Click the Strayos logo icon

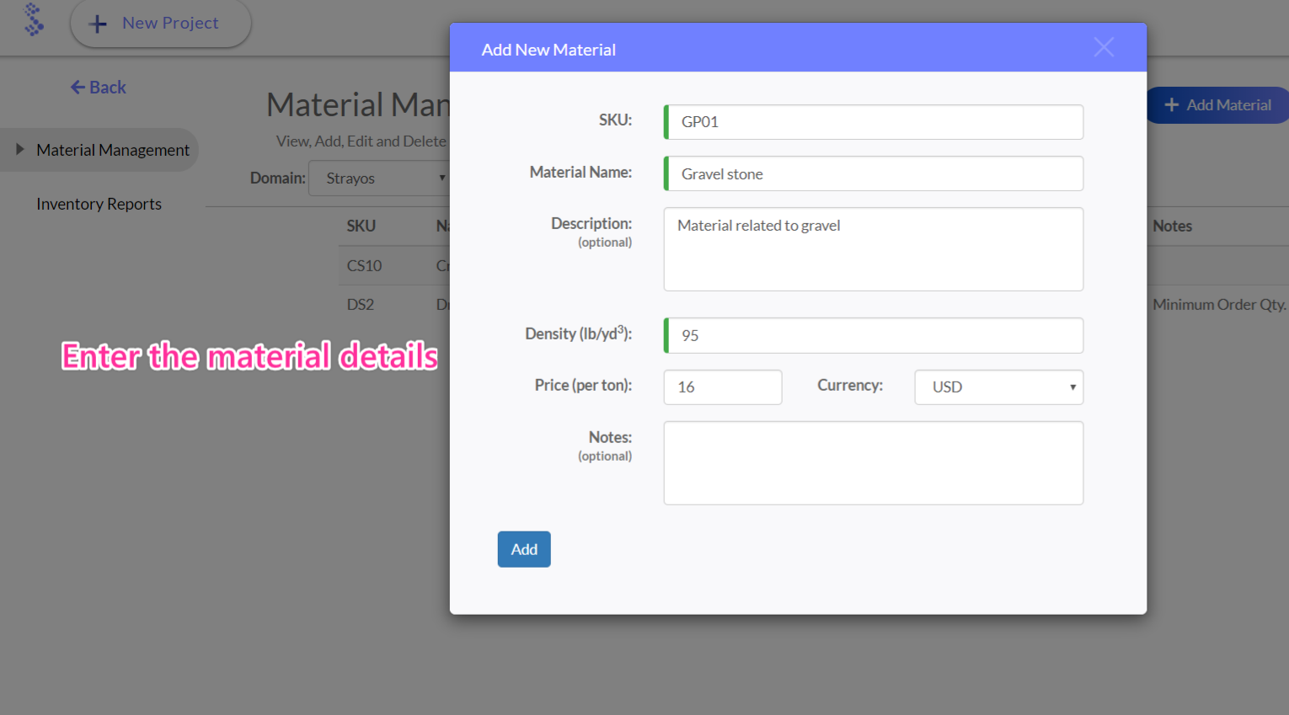click(34, 19)
